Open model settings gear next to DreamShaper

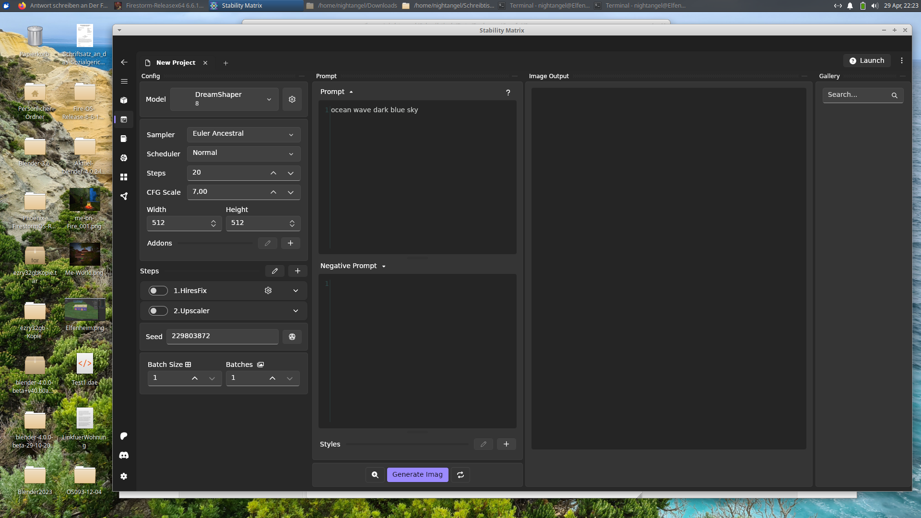point(292,99)
